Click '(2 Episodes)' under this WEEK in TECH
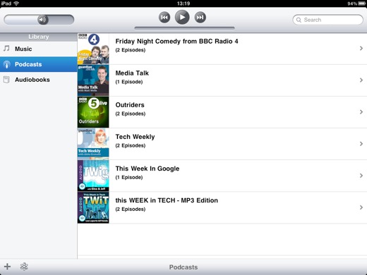367x275 pixels. pos(131,209)
